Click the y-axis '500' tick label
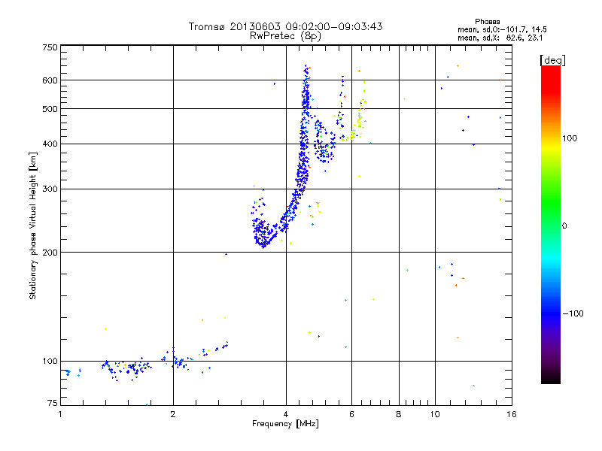 [x=50, y=109]
